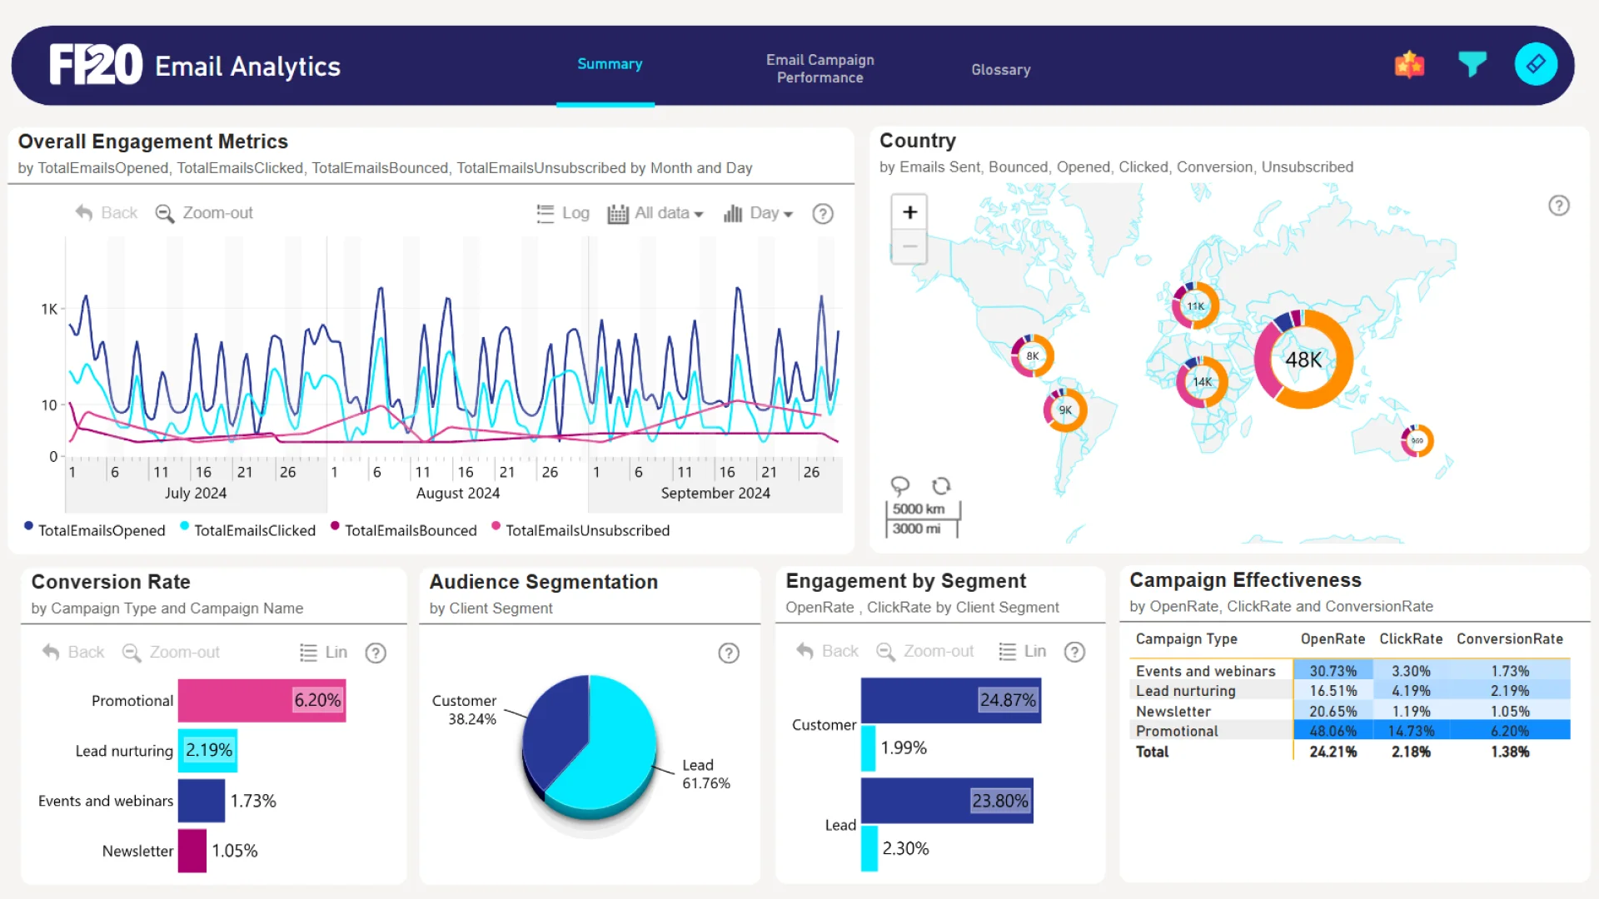Open the Day granularity dropdown
This screenshot has height=899, width=1599.
click(x=758, y=213)
